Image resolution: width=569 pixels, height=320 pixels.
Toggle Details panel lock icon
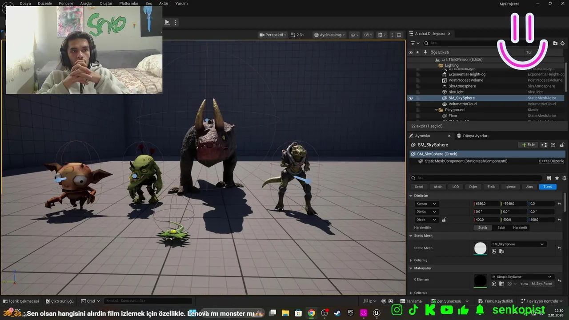click(x=562, y=145)
